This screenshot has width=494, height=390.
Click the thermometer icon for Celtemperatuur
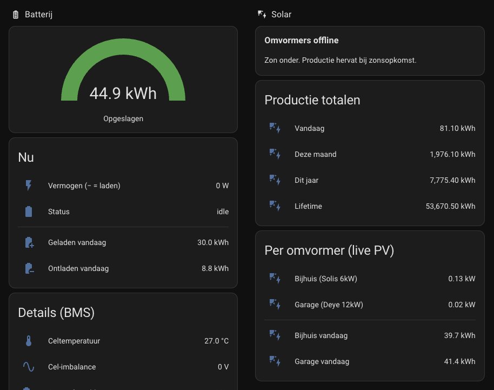click(x=28, y=341)
